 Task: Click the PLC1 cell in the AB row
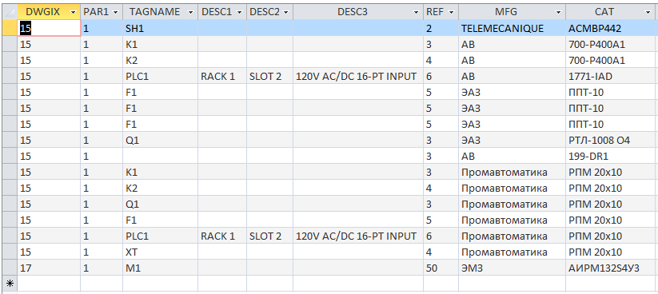point(161,77)
